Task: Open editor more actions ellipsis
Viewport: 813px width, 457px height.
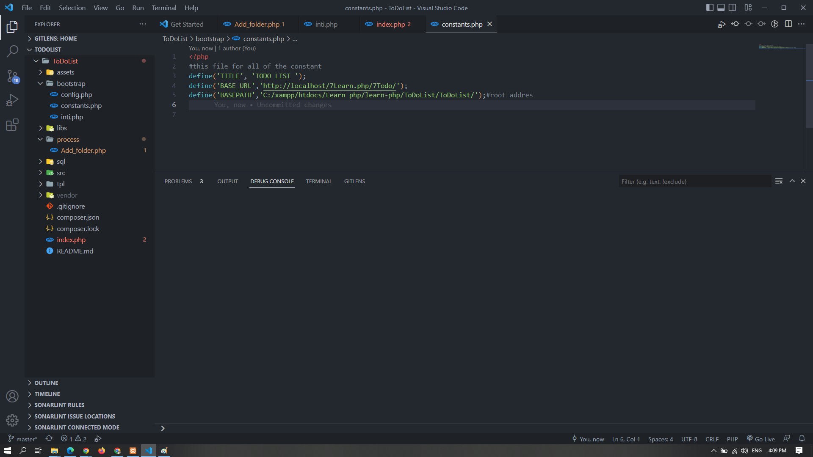Action: [x=801, y=24]
